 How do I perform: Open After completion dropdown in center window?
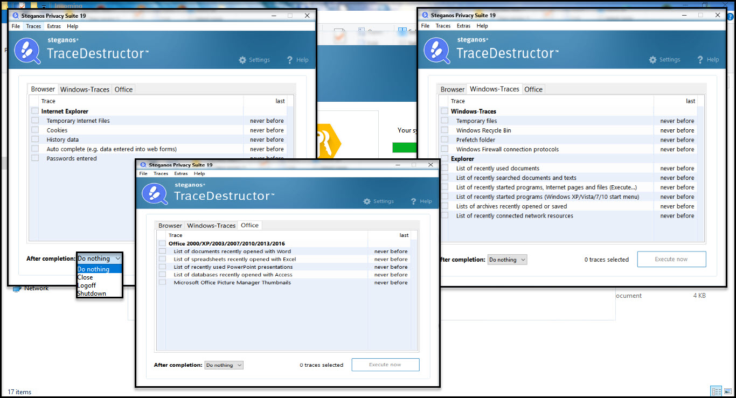tap(224, 365)
